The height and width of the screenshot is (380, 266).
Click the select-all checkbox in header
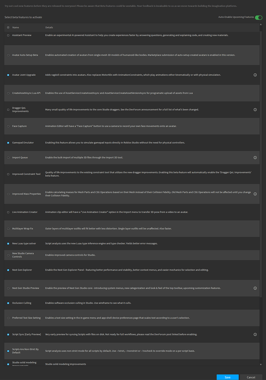click(x=8, y=27)
